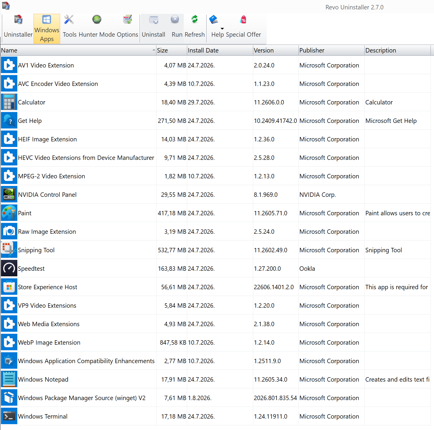Click the publisher 'NVIDIA Corp.'
Image resolution: width=434 pixels, height=430 pixels.
pyautogui.click(x=318, y=195)
